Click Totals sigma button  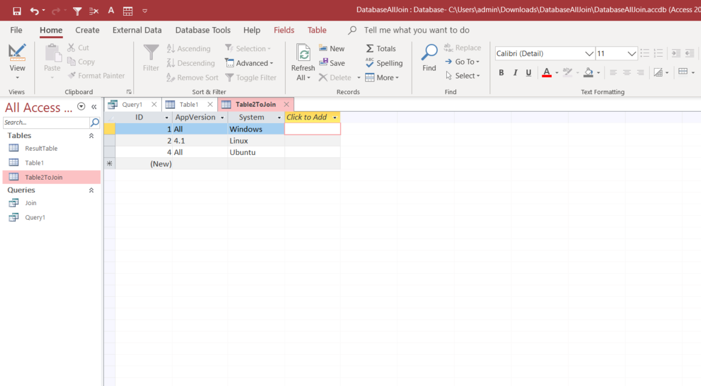pos(380,48)
